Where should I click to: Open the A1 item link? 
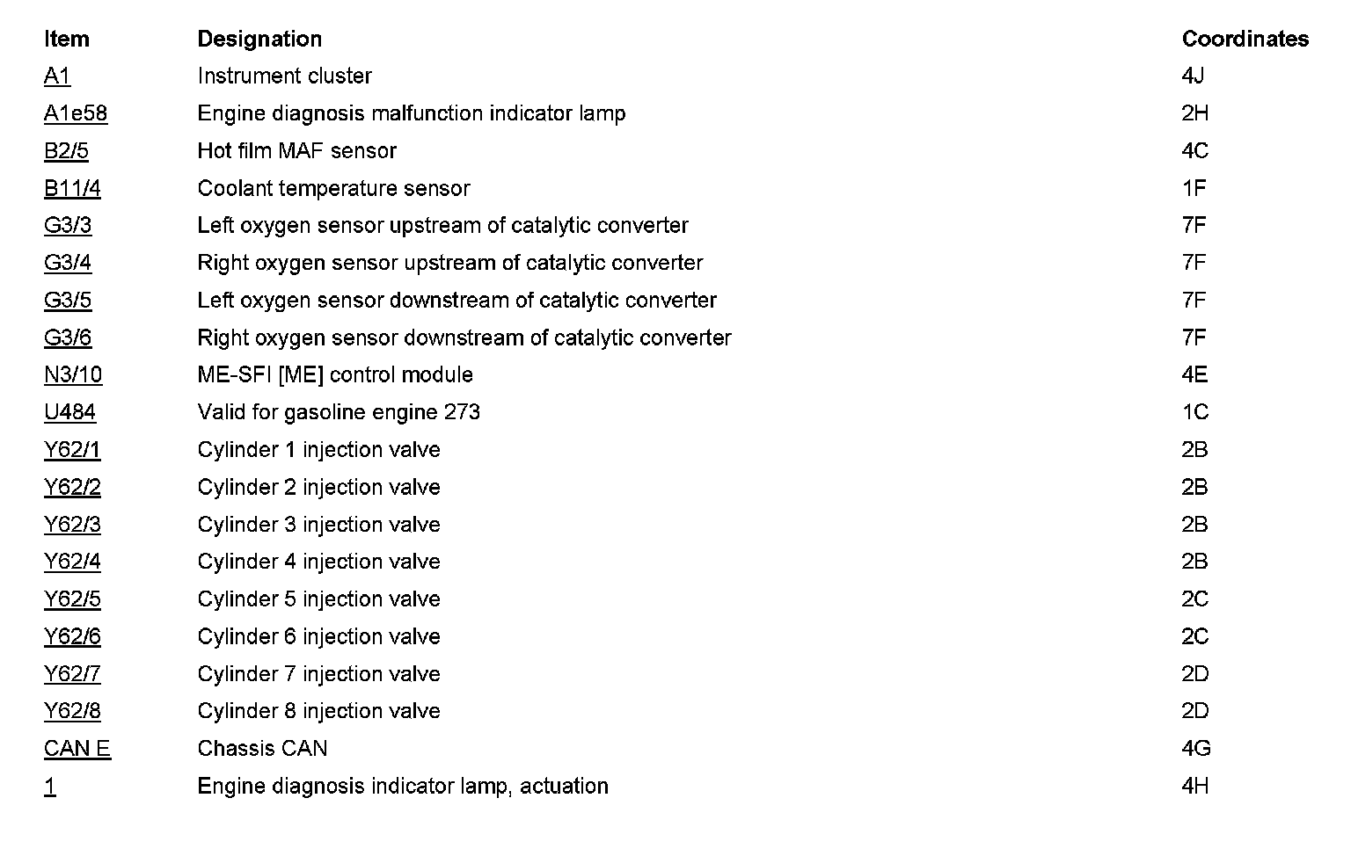pos(57,76)
